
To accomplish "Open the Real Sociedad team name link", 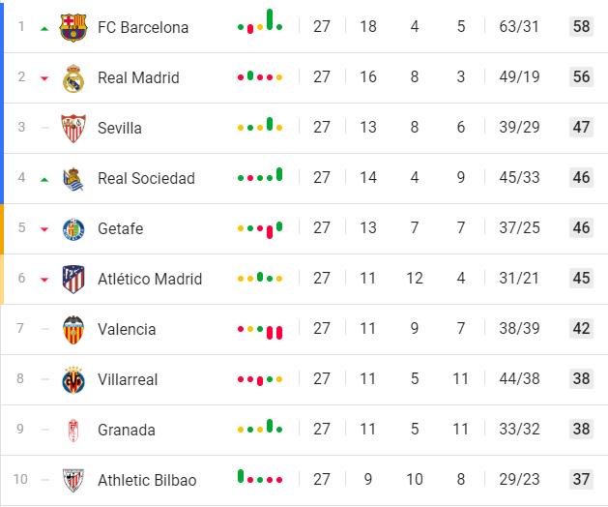I will 146,179.
